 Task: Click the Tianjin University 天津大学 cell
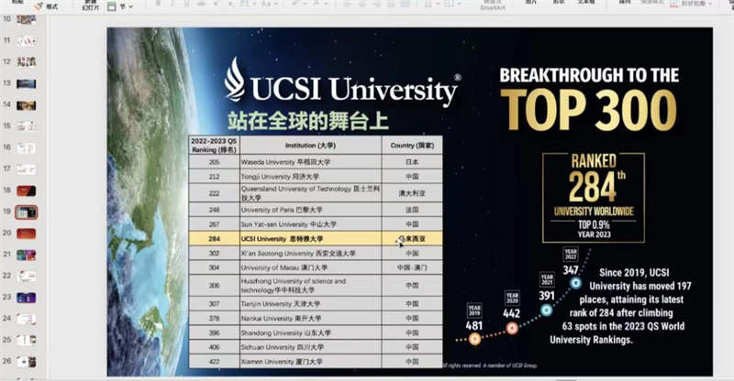311,304
